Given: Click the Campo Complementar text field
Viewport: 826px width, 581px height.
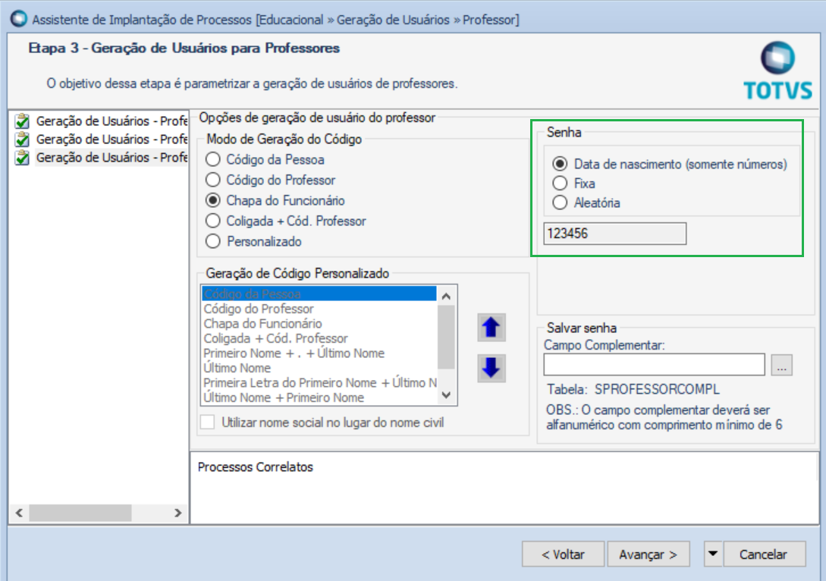Looking at the screenshot, I should point(655,365).
